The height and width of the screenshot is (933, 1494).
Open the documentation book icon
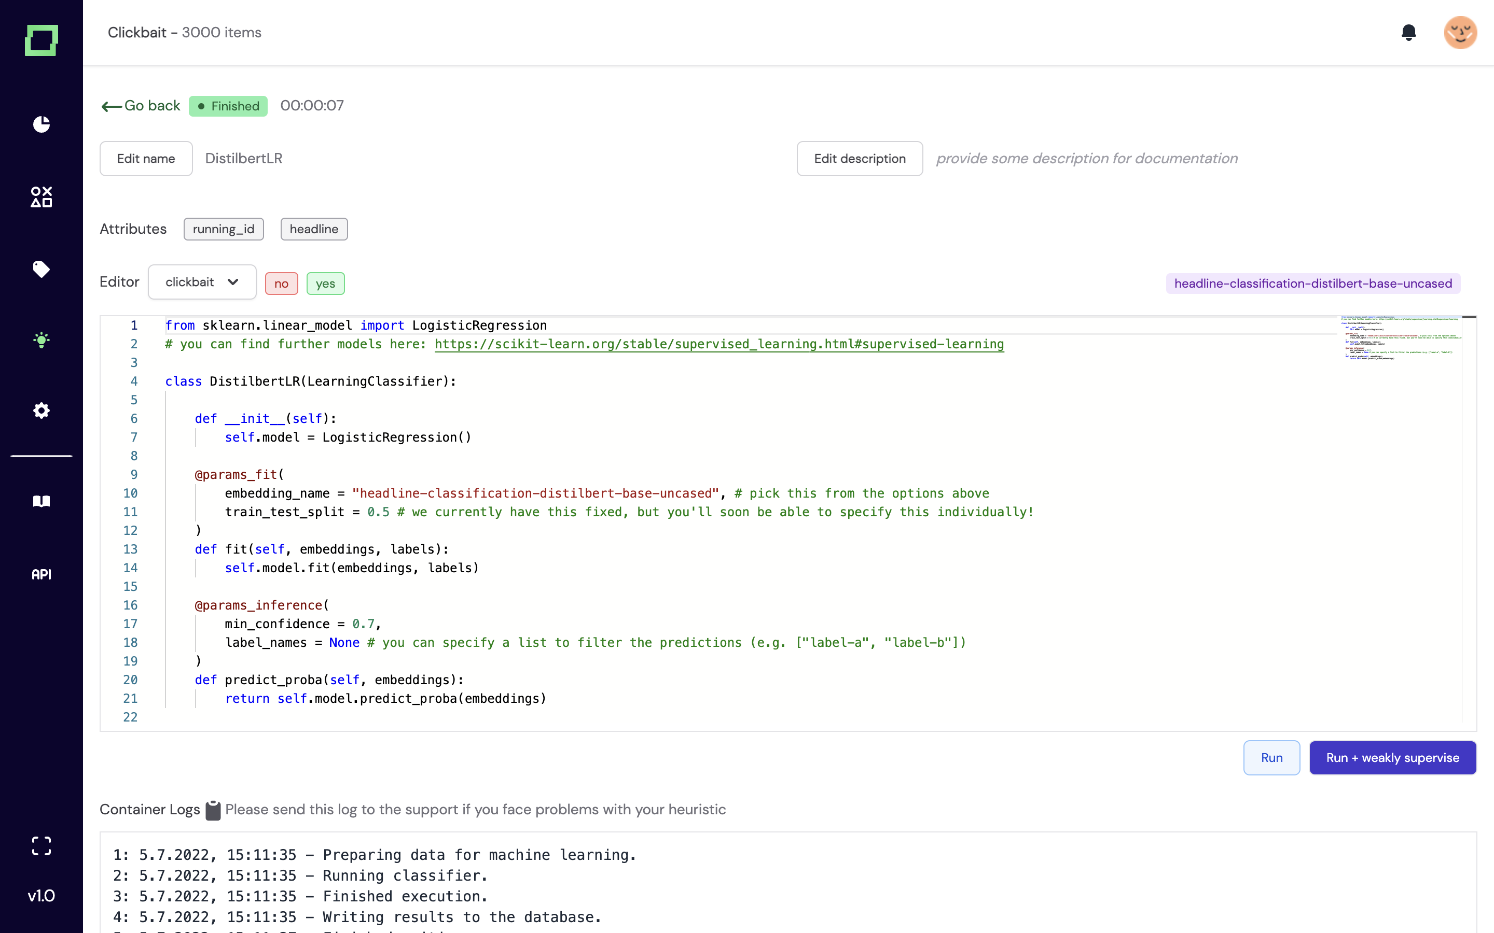pyautogui.click(x=41, y=501)
